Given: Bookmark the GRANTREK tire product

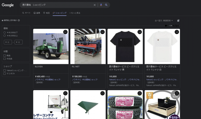Looking at the screenshot, I should coord(139,93).
